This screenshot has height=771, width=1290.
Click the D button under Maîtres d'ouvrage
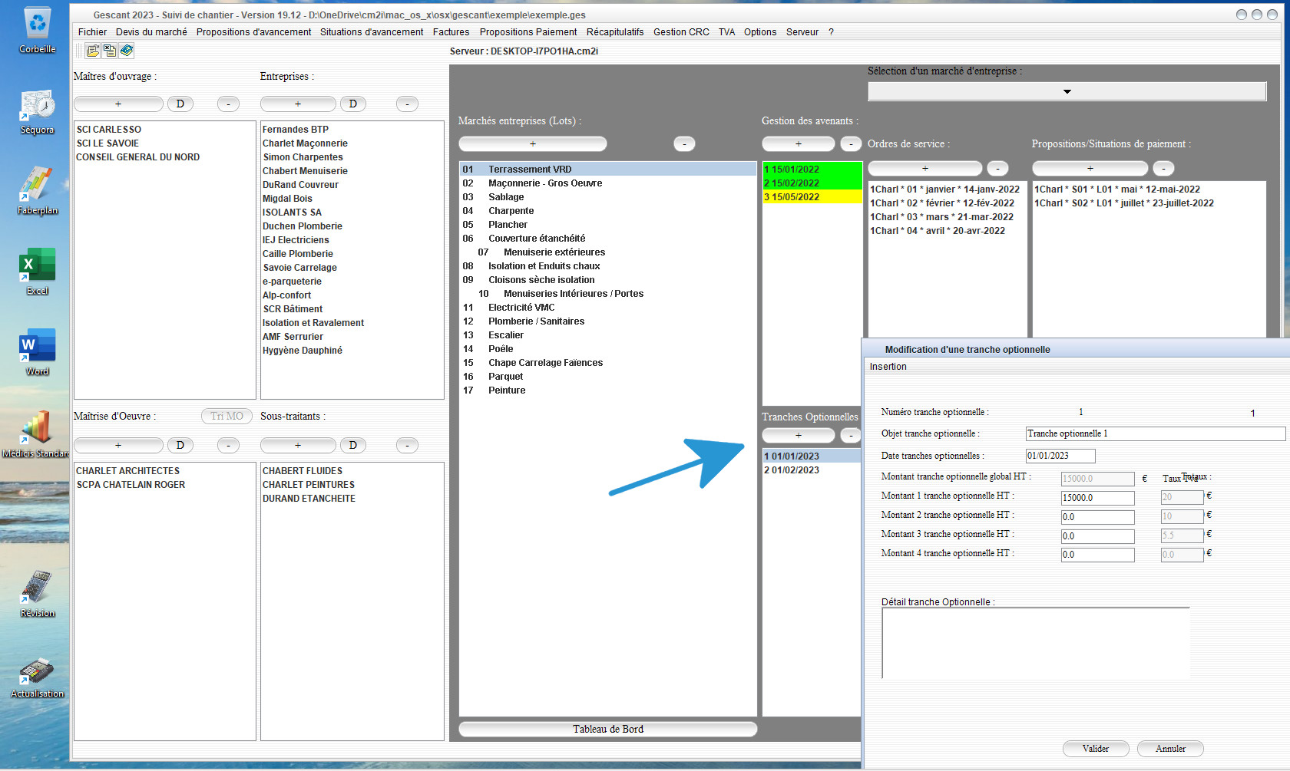coord(180,104)
